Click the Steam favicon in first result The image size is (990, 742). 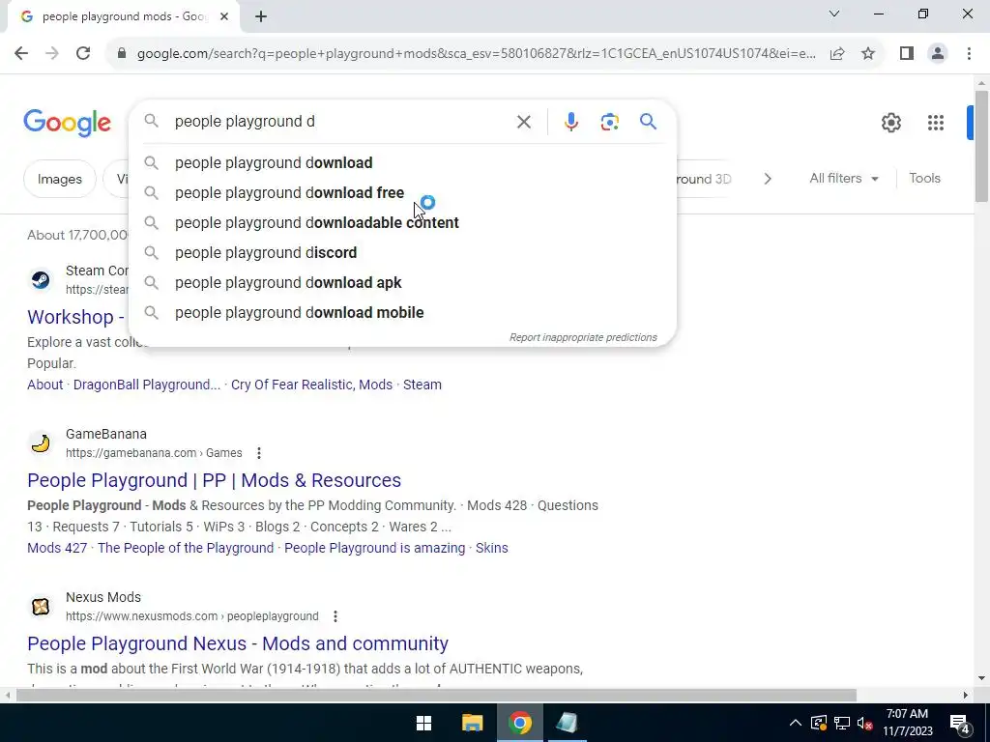coord(41,279)
